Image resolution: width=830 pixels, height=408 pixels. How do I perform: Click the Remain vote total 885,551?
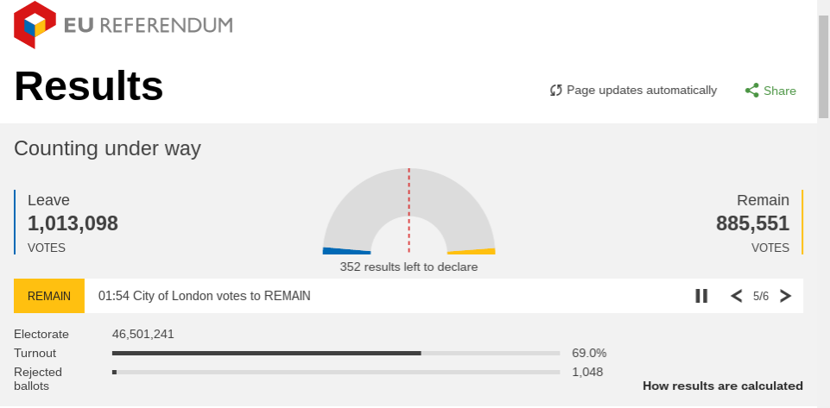[753, 223]
